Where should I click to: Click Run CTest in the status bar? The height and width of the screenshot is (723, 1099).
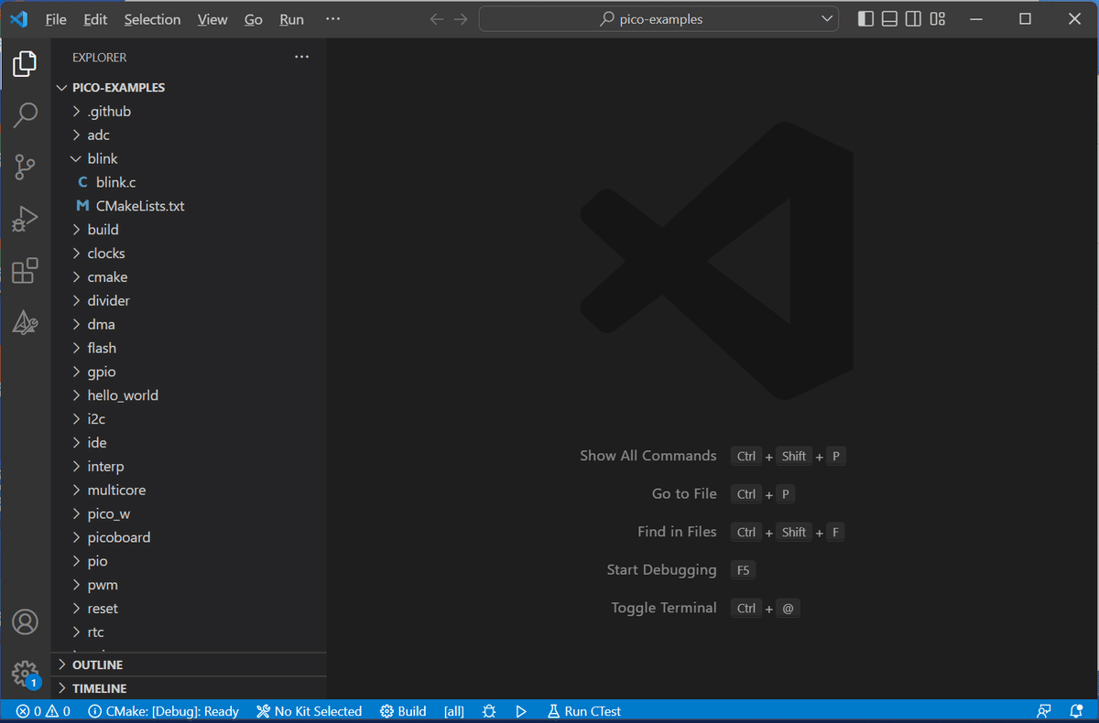click(584, 711)
